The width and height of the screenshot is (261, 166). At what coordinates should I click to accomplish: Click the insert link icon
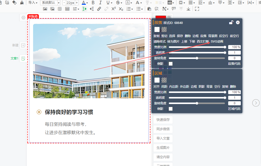coord(99,9)
